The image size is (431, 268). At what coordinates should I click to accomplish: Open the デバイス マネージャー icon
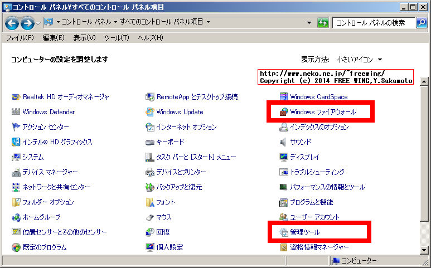(x=16, y=172)
